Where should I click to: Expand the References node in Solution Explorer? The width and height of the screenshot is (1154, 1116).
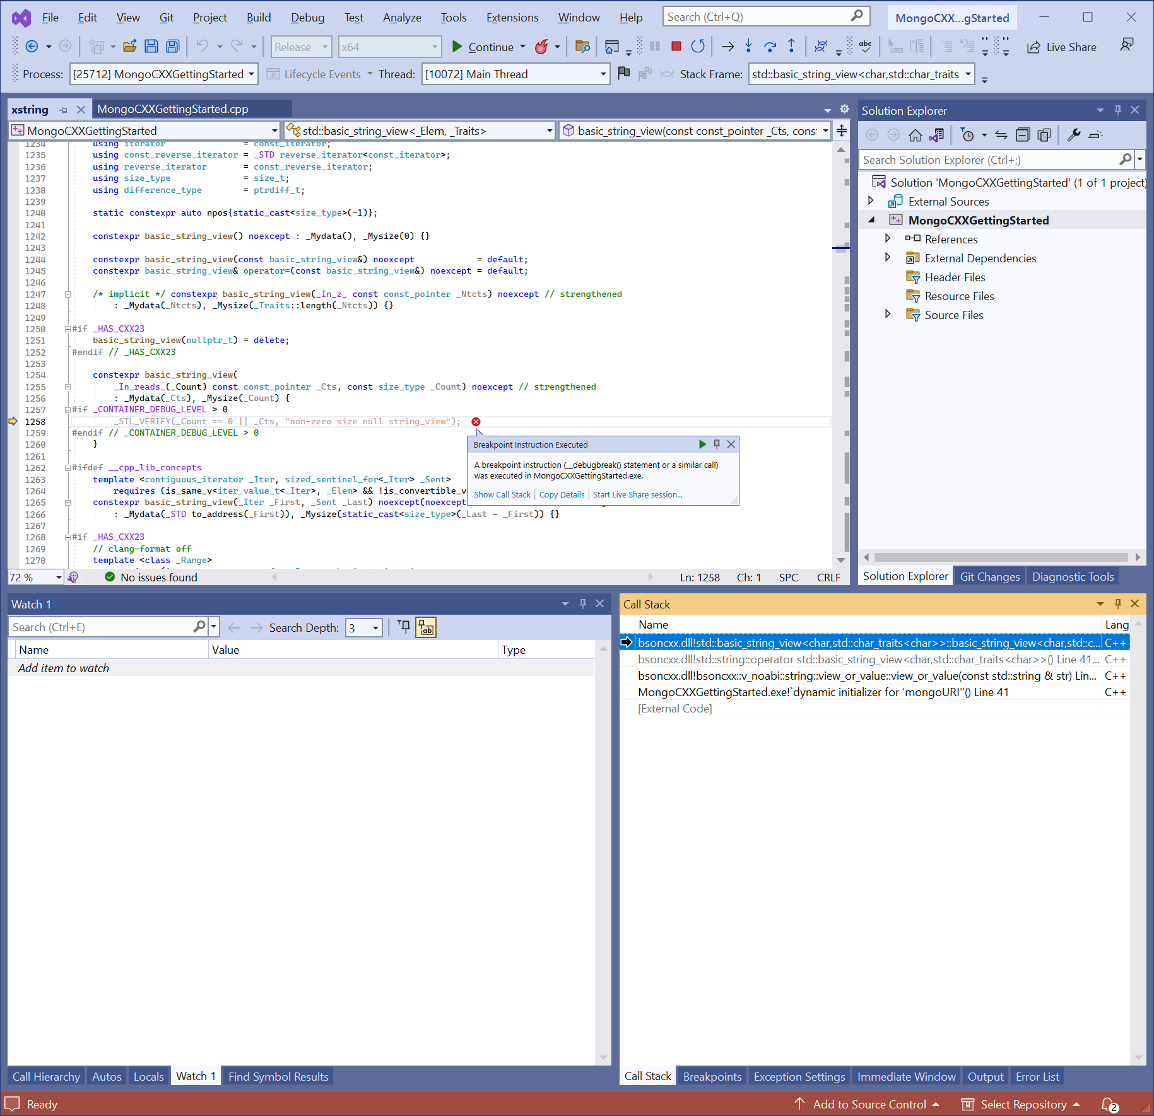tap(887, 239)
